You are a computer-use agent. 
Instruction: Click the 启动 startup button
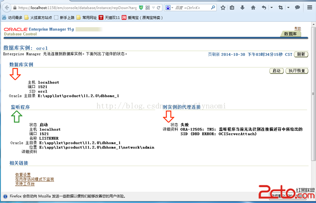(277, 71)
